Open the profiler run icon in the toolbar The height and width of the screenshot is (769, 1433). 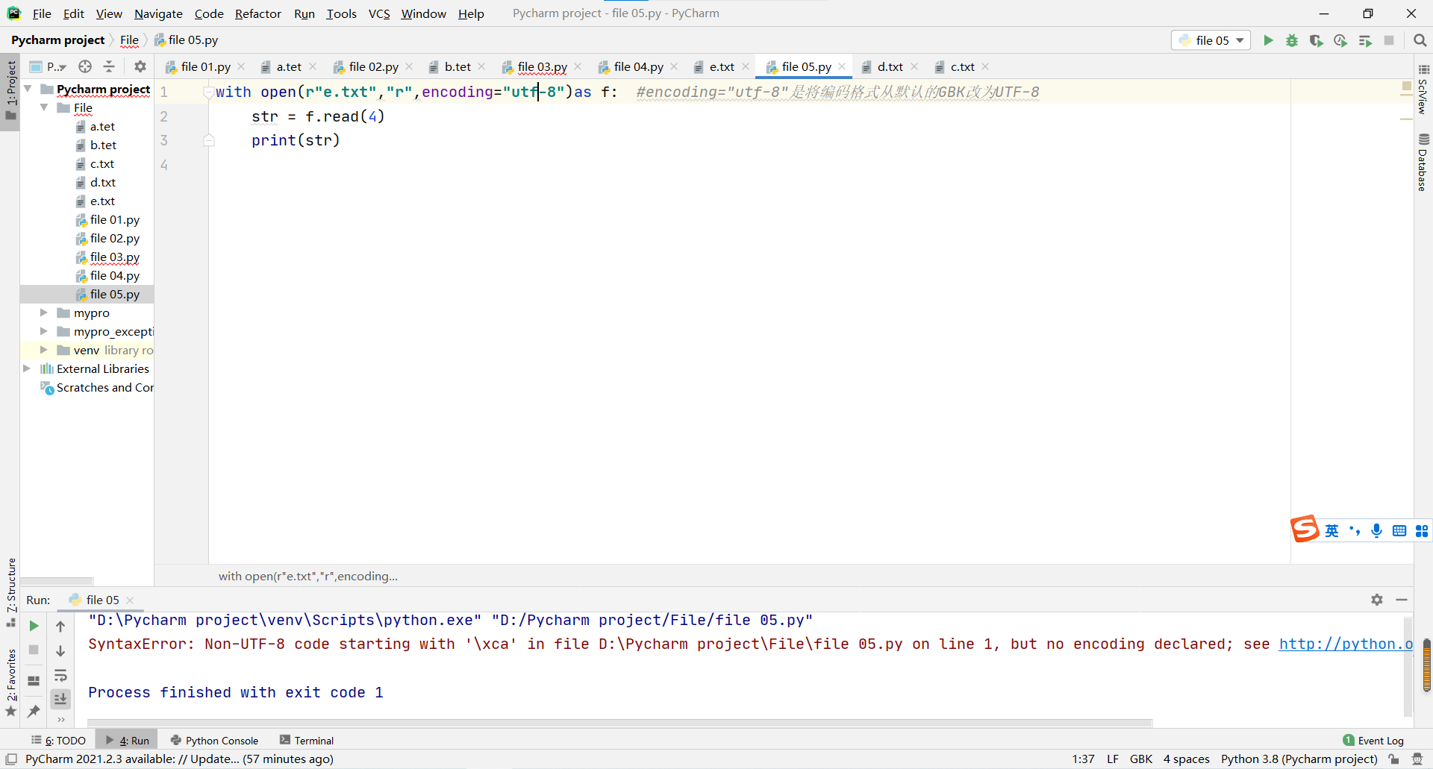(1340, 40)
